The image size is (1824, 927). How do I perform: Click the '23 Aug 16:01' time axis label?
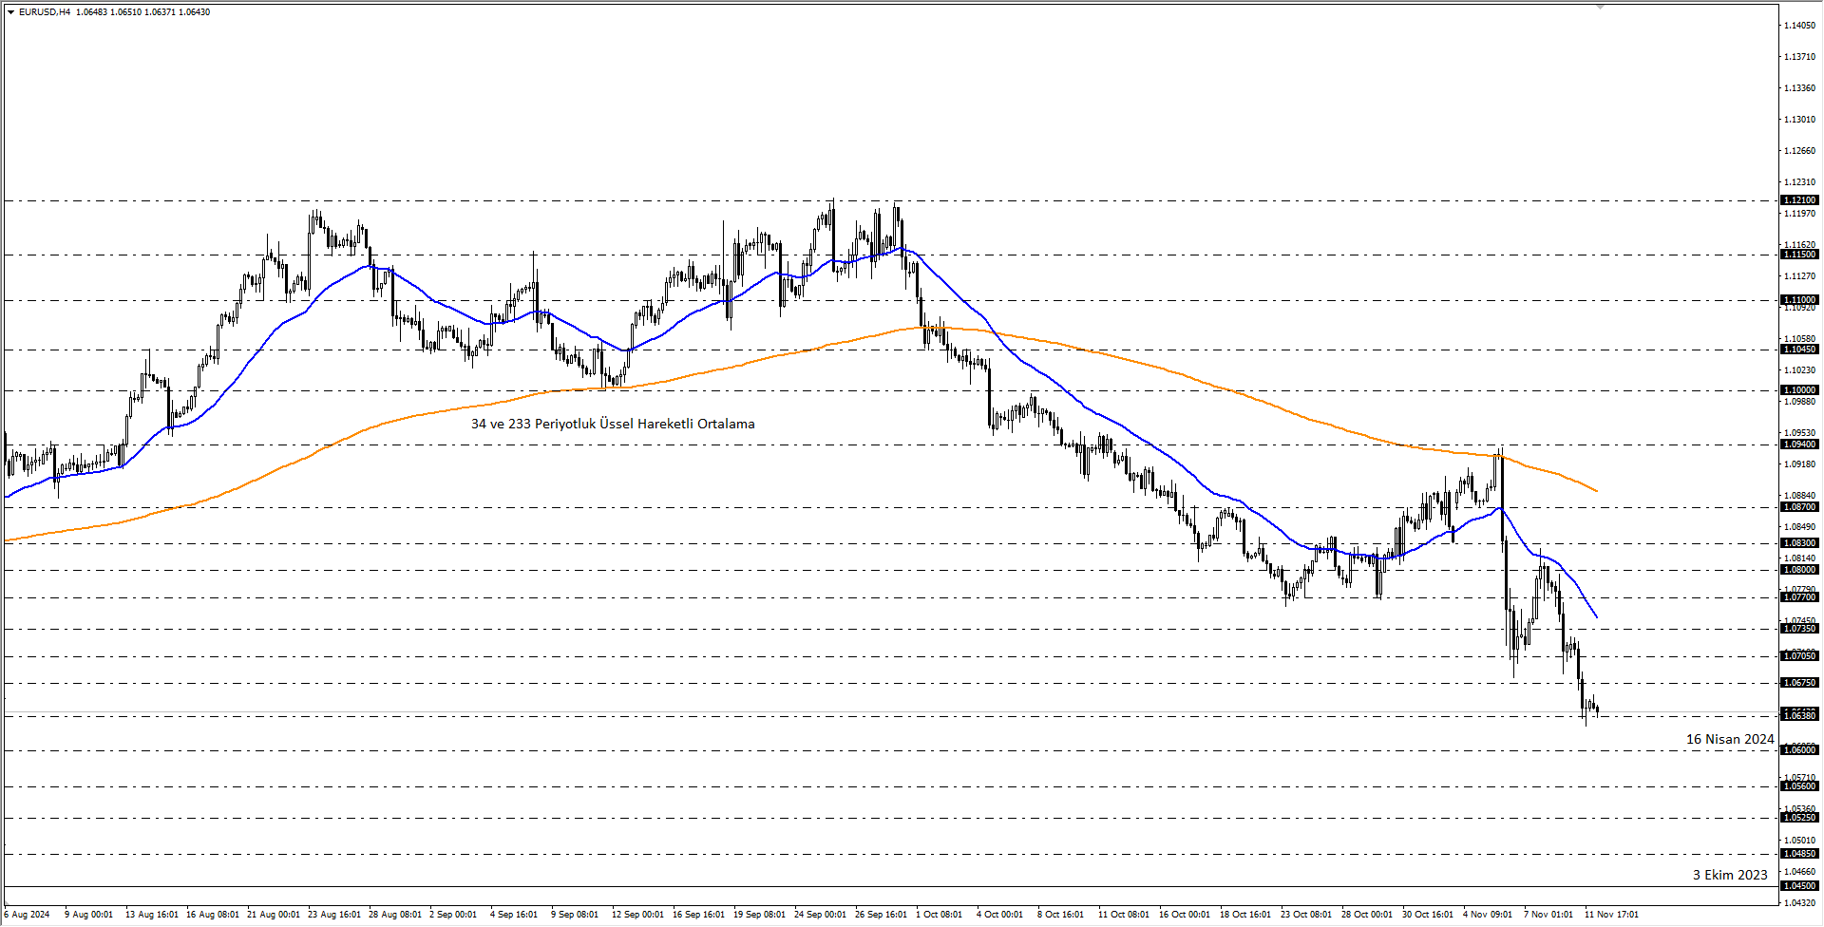pyautogui.click(x=334, y=915)
